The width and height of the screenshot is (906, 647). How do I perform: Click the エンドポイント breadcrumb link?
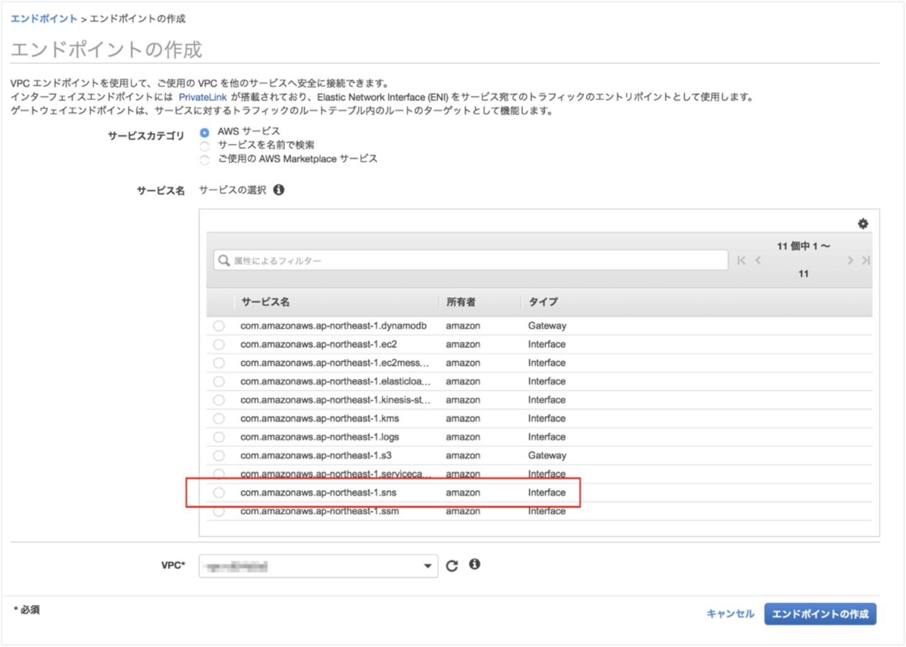click(44, 18)
